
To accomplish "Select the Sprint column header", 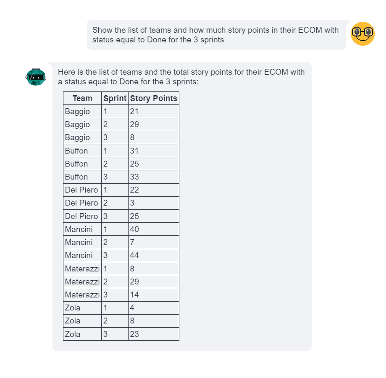I will pyautogui.click(x=115, y=99).
